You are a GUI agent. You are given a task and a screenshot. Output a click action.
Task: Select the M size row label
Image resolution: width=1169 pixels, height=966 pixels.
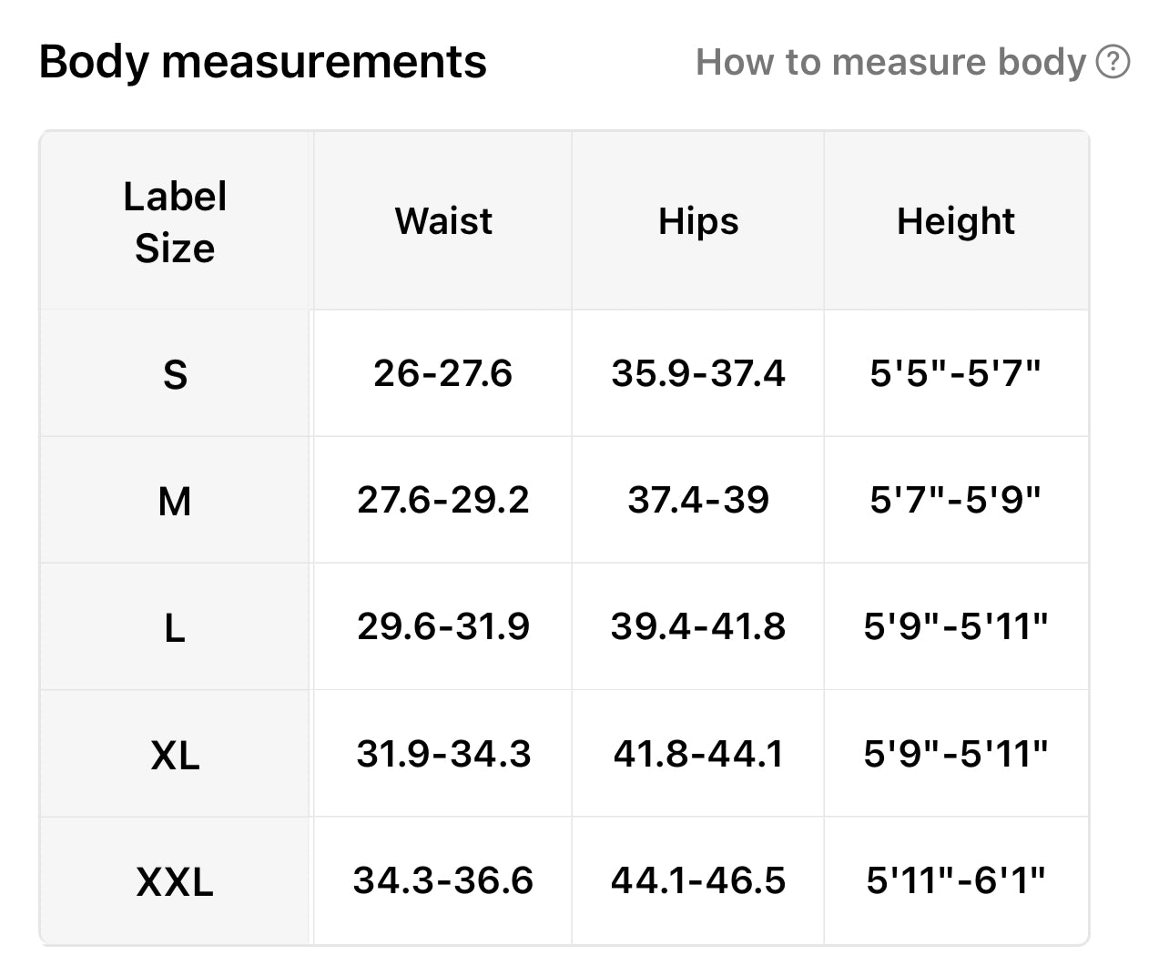coord(175,501)
